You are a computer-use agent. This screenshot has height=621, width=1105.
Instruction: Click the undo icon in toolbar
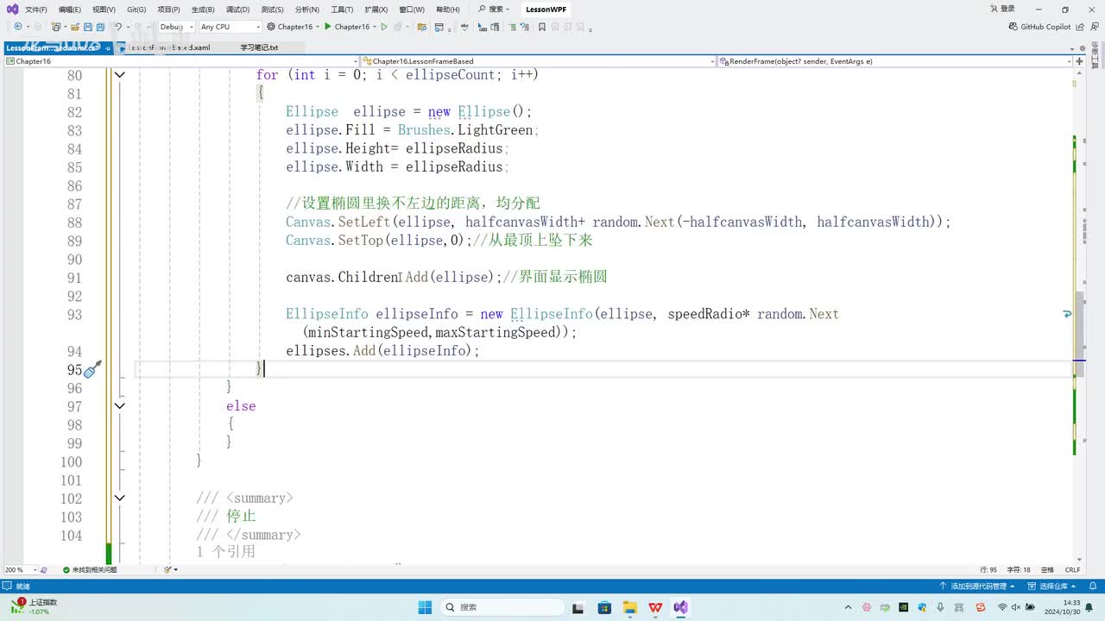pyautogui.click(x=119, y=27)
